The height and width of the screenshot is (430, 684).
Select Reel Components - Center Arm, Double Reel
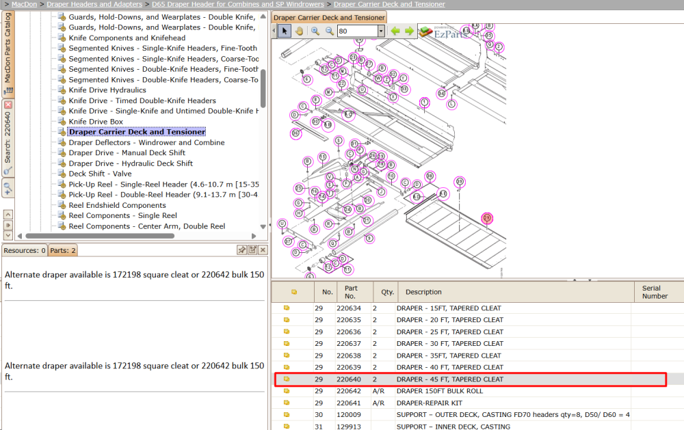[146, 226]
